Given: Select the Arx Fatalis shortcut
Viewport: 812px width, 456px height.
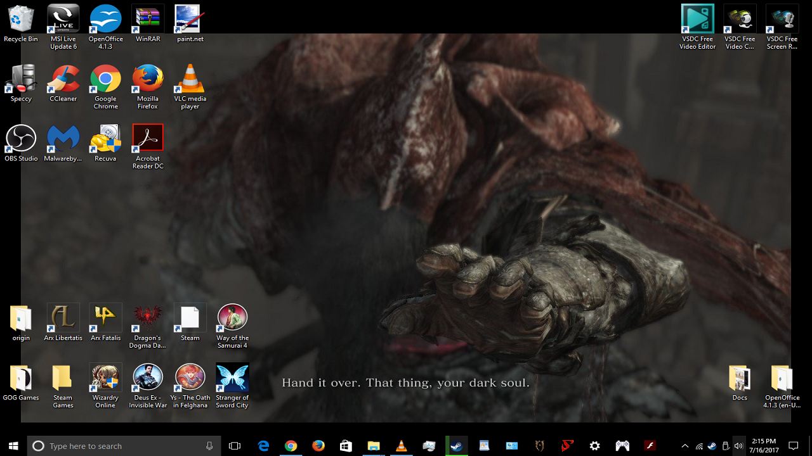Looking at the screenshot, I should pos(105,322).
